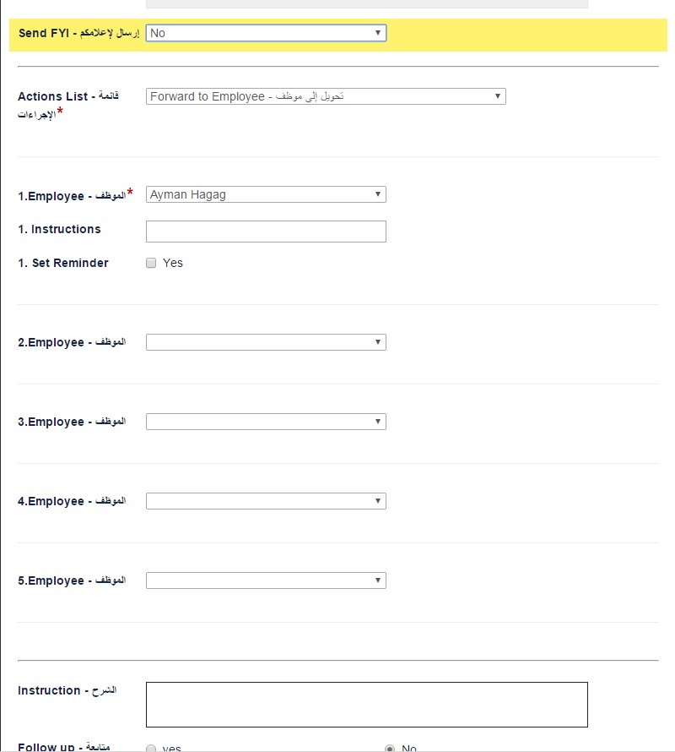This screenshot has height=752, width=675.
Task: Expand the 5.Employee dropdown list
Action: [x=266, y=580]
